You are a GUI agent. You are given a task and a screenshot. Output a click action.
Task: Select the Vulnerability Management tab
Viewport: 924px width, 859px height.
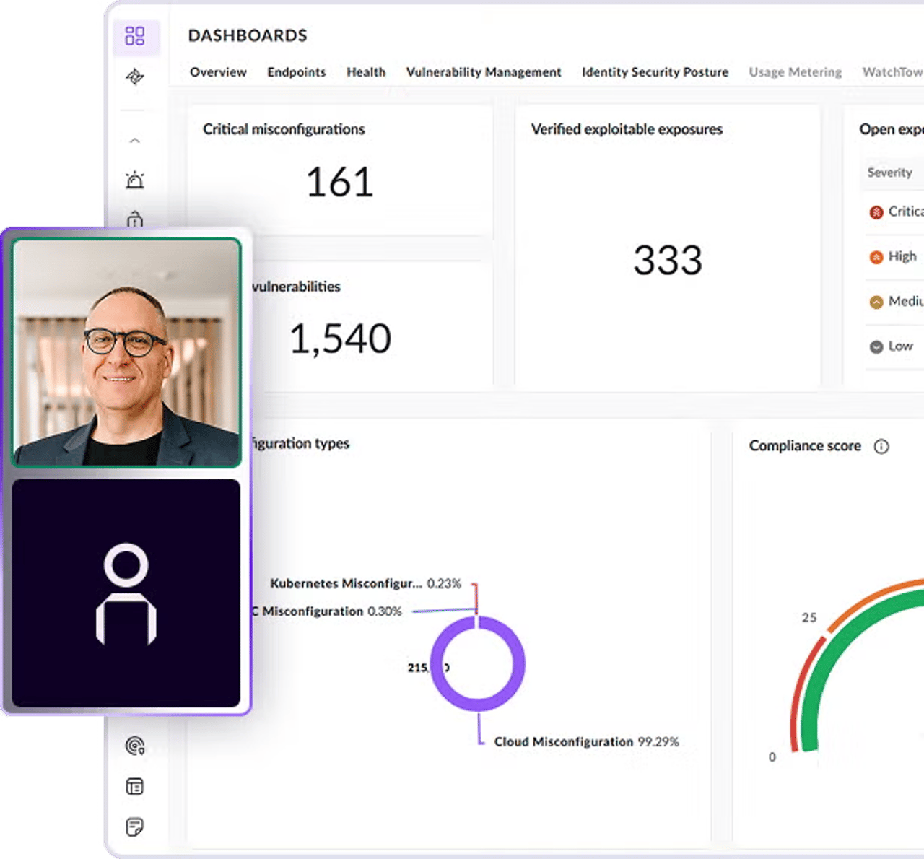click(484, 72)
